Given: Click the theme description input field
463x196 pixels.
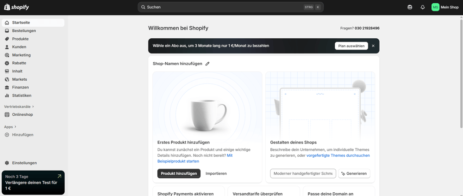Looking at the screenshot, I should tap(303, 173).
